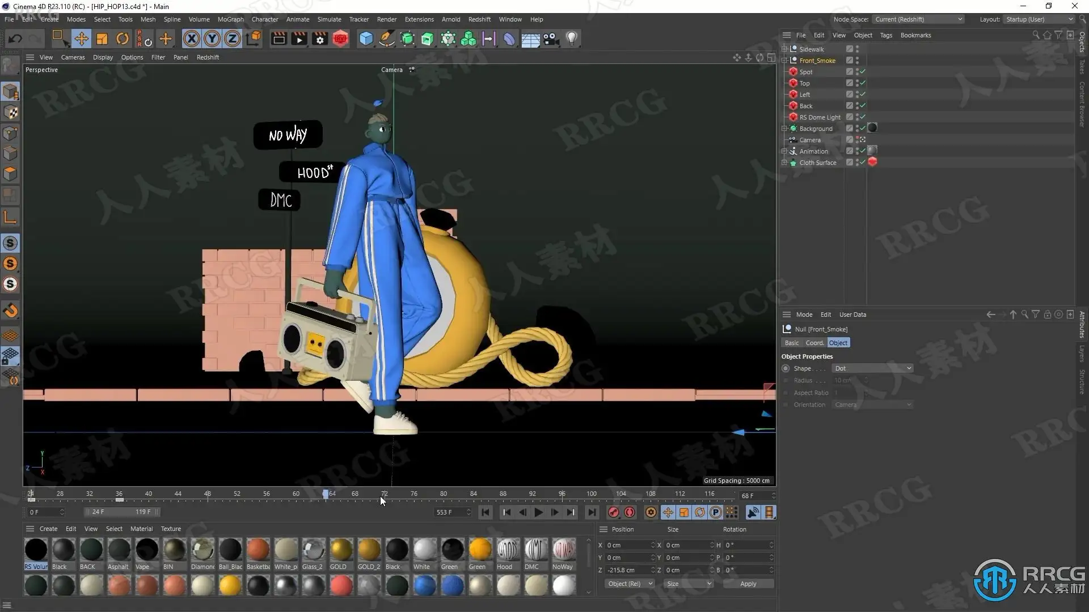The width and height of the screenshot is (1089, 612).
Task: Open the Spline Pen tool
Action: pyautogui.click(x=386, y=39)
